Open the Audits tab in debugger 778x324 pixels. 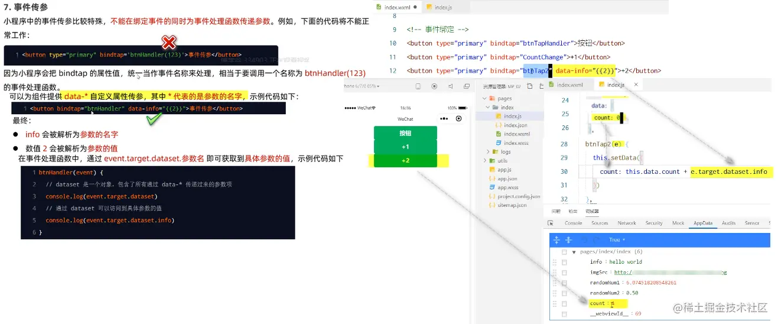pos(728,223)
